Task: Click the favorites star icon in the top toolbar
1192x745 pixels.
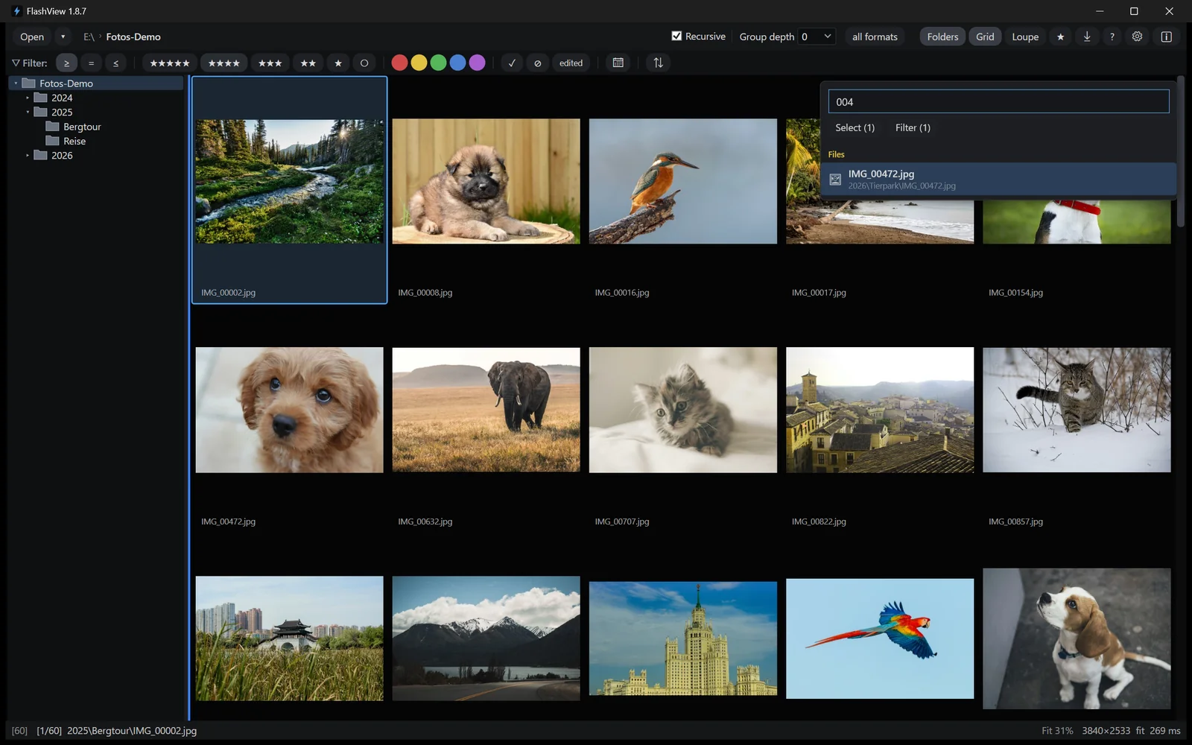Action: click(1060, 37)
